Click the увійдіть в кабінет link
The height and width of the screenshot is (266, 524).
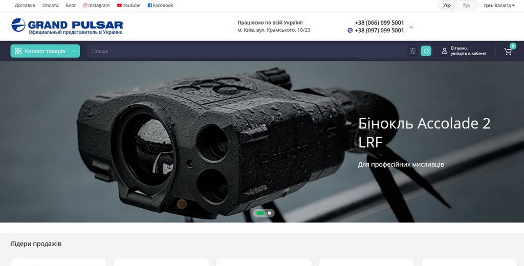click(468, 54)
